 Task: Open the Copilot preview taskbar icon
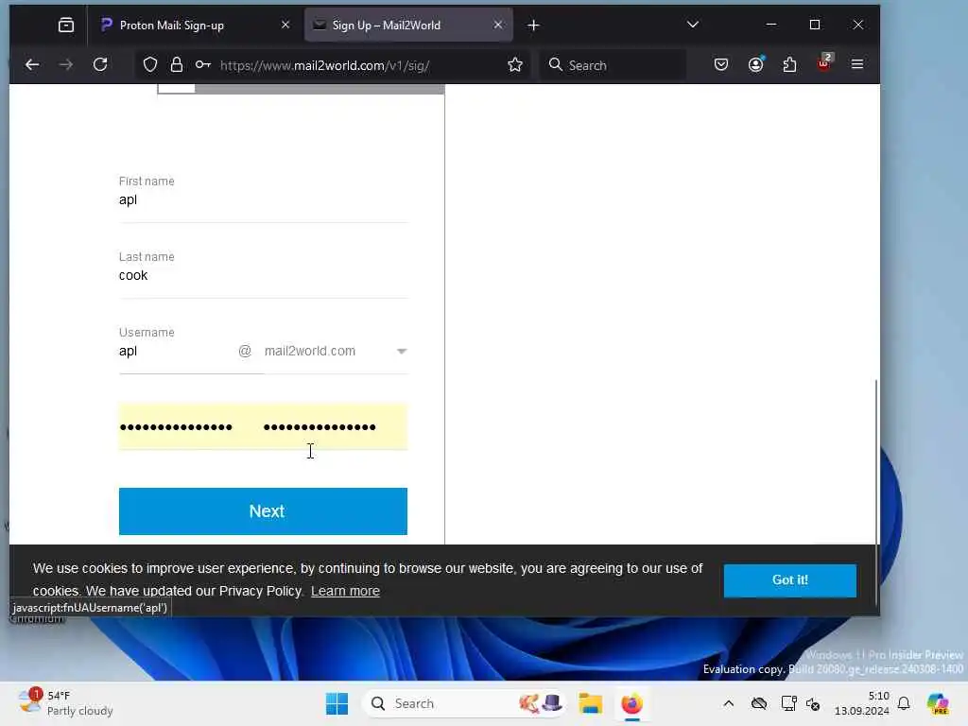click(x=938, y=703)
